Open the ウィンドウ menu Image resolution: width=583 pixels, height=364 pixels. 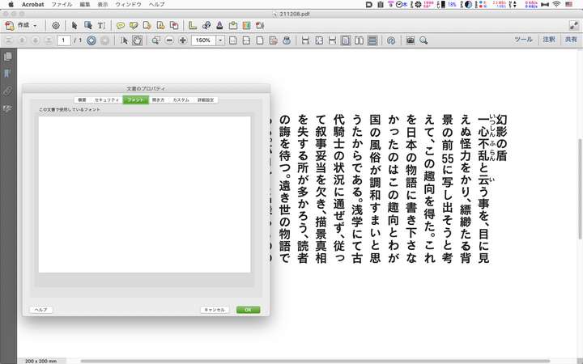coord(128,5)
